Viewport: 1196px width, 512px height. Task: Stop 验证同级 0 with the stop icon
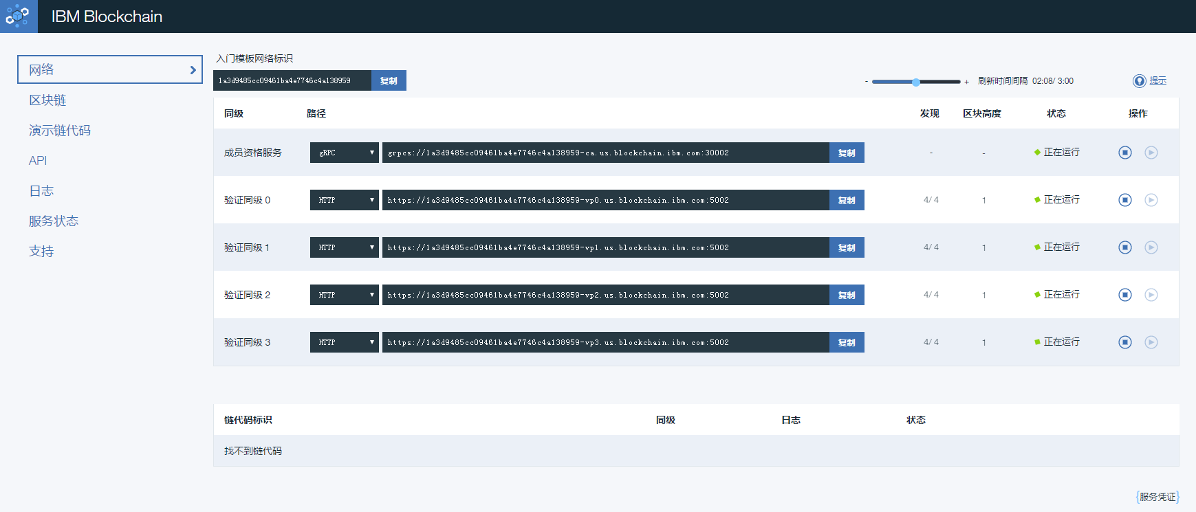(x=1124, y=200)
